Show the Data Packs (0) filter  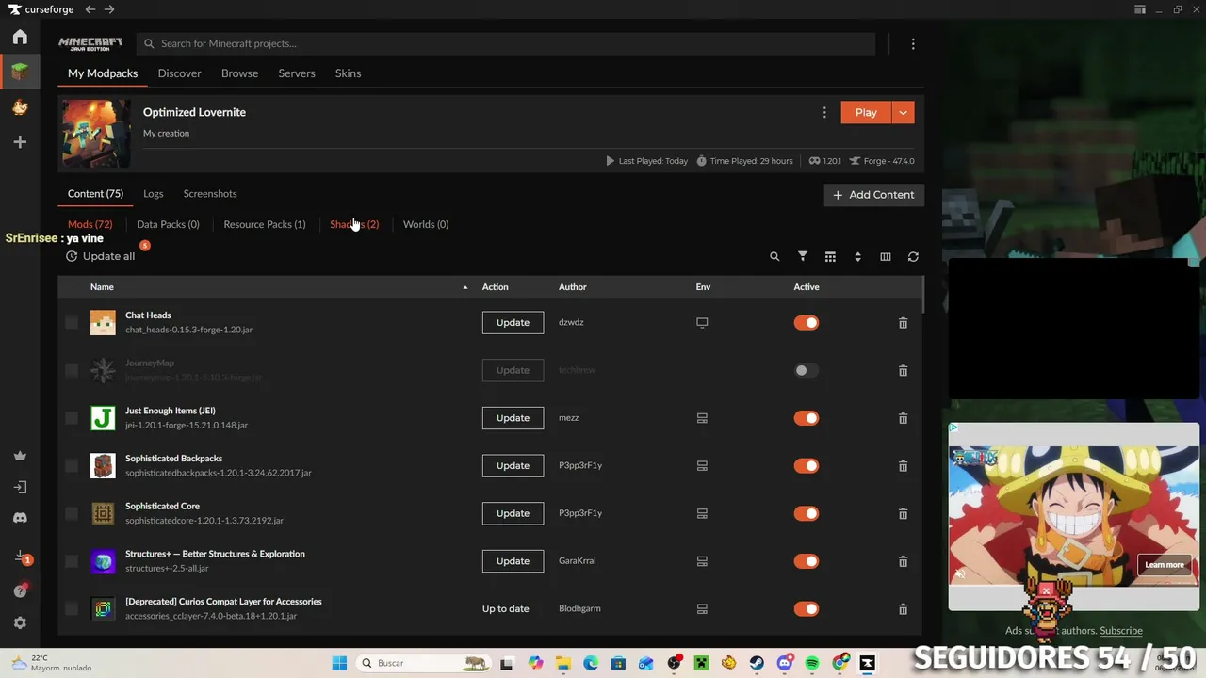(168, 224)
